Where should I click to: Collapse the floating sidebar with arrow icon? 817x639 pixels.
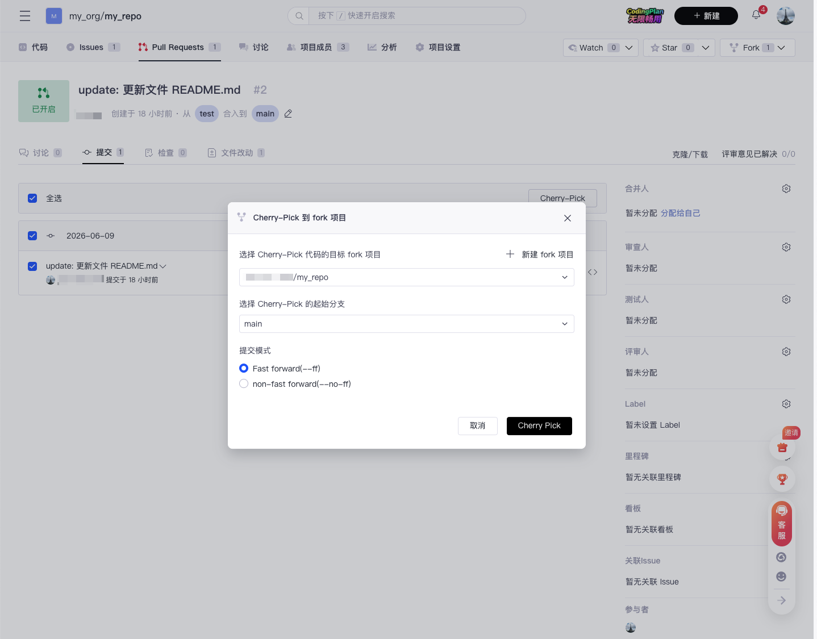(x=781, y=600)
